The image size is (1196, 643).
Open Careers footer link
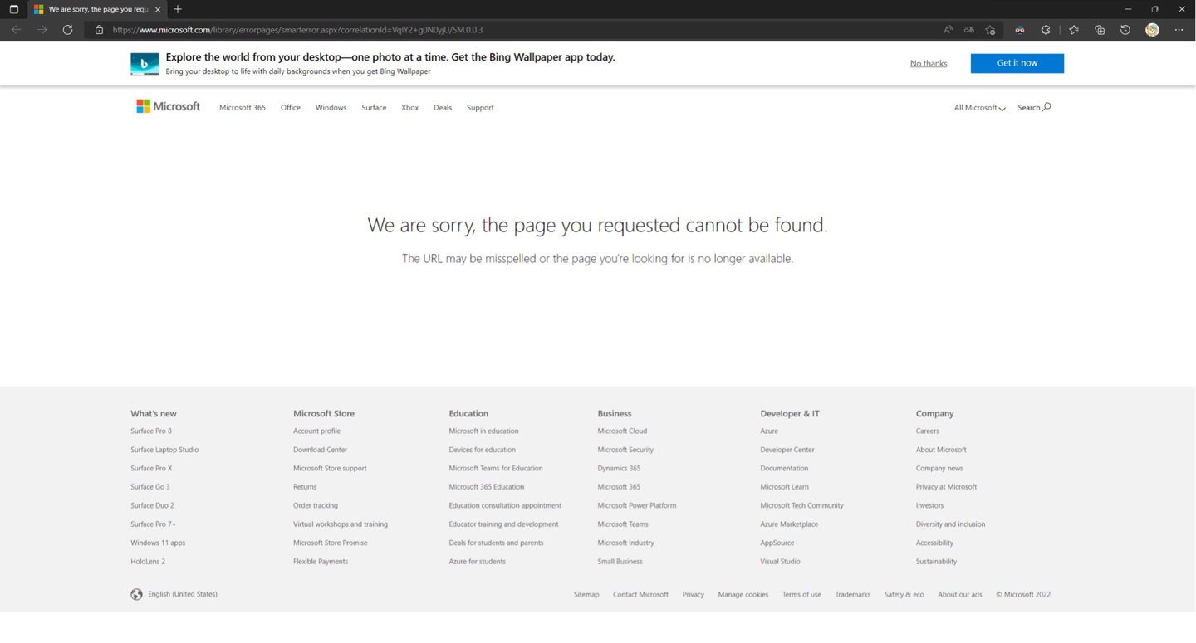coord(928,431)
